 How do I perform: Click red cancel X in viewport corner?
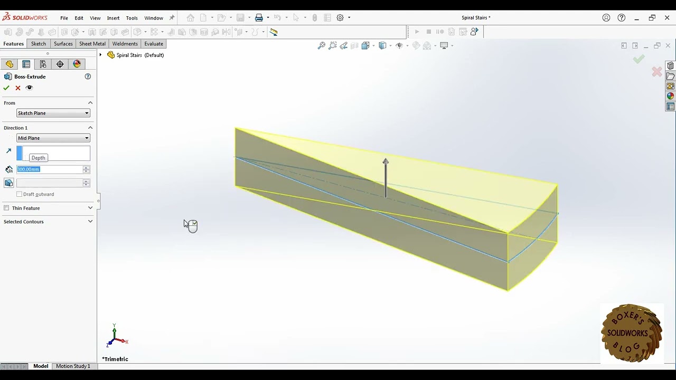[x=656, y=72]
